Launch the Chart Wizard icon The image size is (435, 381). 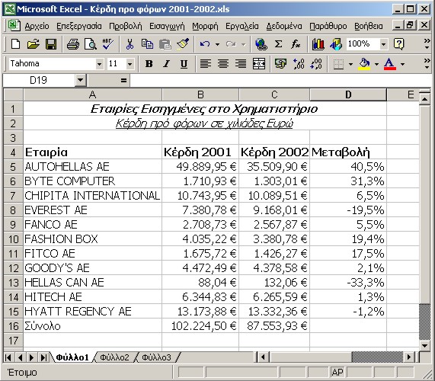(x=318, y=44)
